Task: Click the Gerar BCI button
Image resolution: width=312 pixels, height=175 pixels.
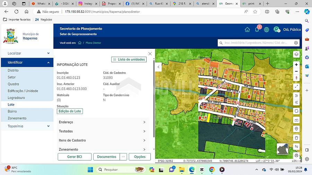Action: (x=75, y=157)
